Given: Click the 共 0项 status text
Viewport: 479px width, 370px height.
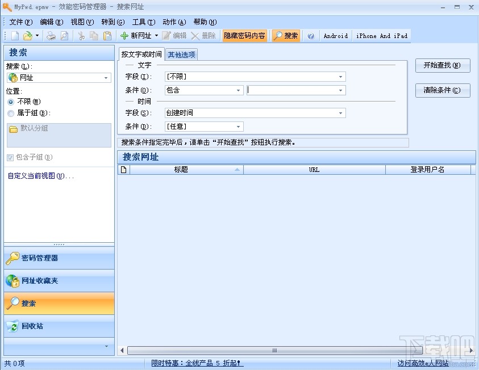Looking at the screenshot, I should tap(14, 363).
